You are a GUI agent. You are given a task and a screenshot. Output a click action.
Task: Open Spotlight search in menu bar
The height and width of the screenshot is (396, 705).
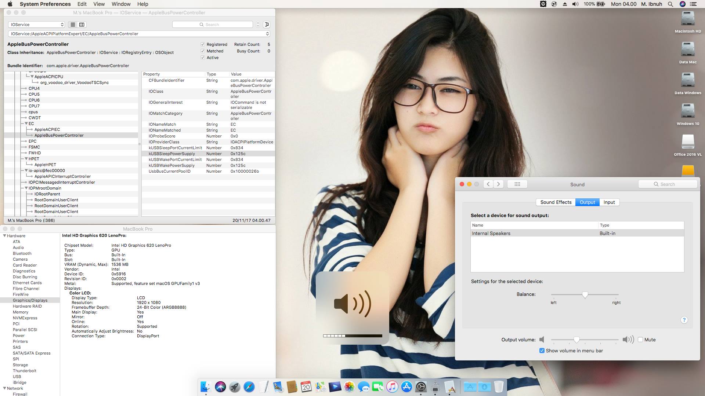670,4
